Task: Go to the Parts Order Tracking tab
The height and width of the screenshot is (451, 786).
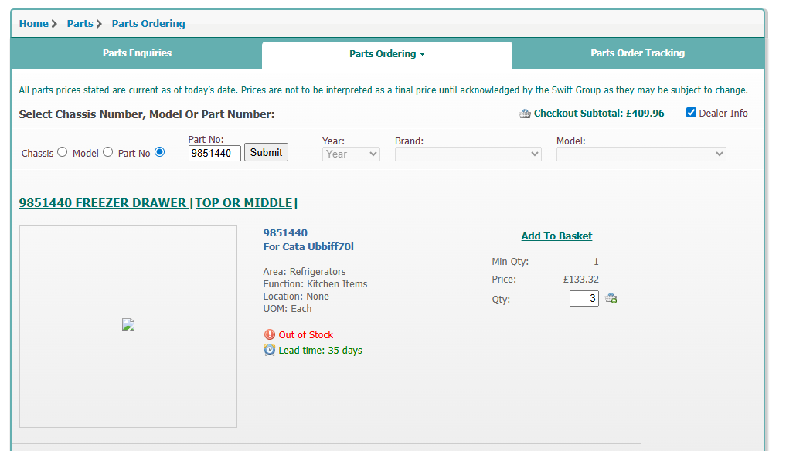Action: [638, 53]
